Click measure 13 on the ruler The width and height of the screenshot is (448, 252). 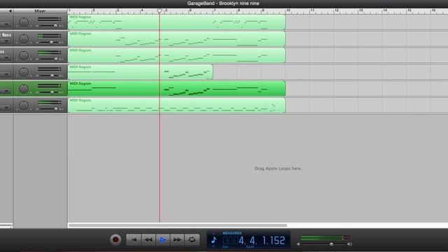click(x=361, y=10)
